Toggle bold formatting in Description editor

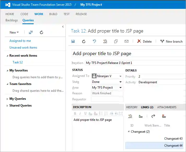pos(75,113)
